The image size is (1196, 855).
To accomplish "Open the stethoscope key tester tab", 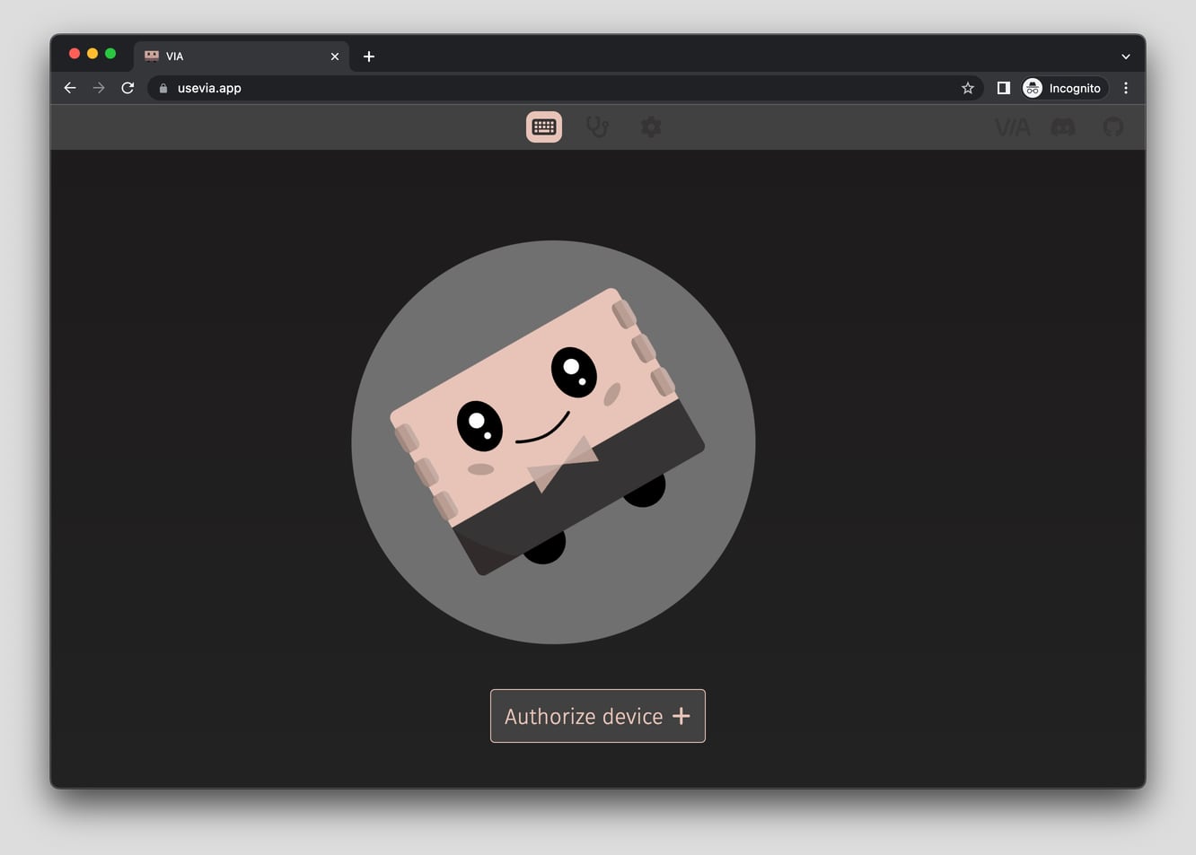I will (597, 127).
